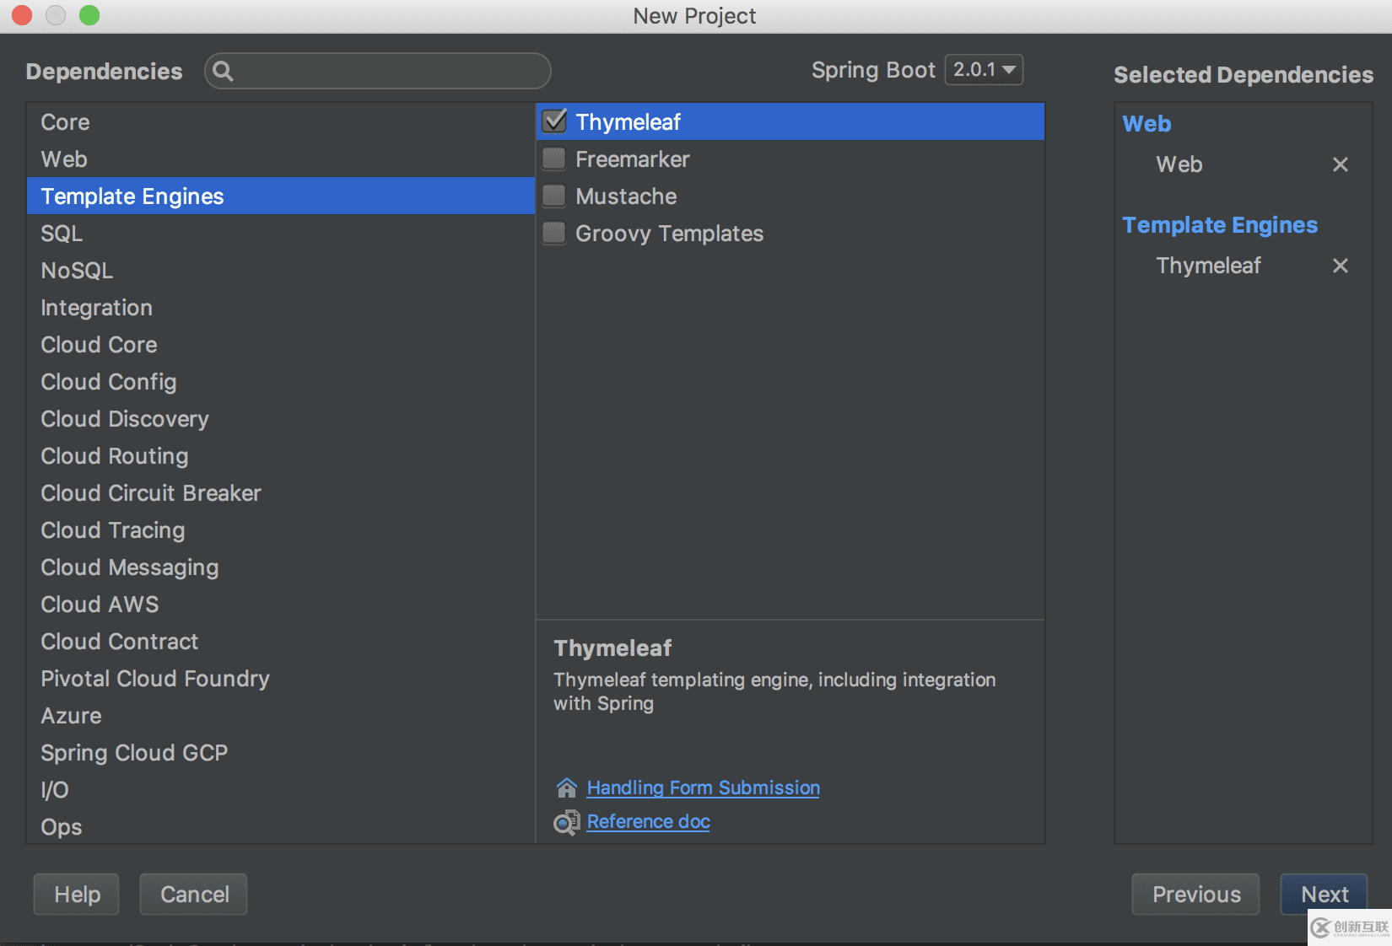Open the Reference doc link
This screenshot has height=946, width=1392.
(648, 821)
